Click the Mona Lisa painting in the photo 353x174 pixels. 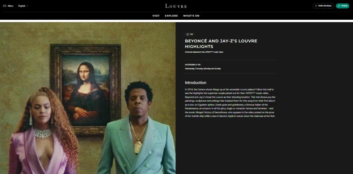(x=85, y=89)
